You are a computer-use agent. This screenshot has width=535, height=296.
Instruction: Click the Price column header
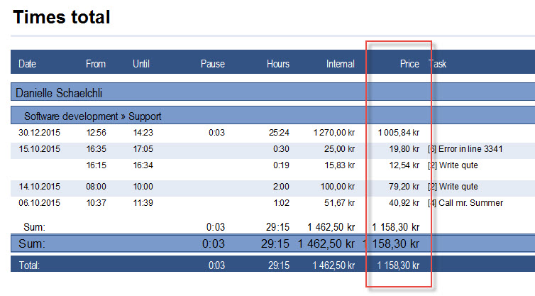pos(409,64)
